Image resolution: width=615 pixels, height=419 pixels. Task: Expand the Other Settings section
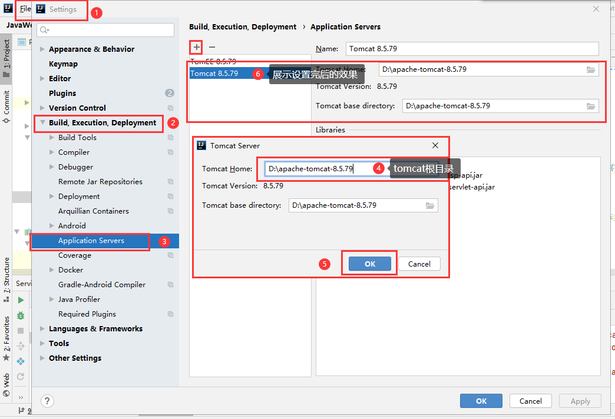click(42, 358)
